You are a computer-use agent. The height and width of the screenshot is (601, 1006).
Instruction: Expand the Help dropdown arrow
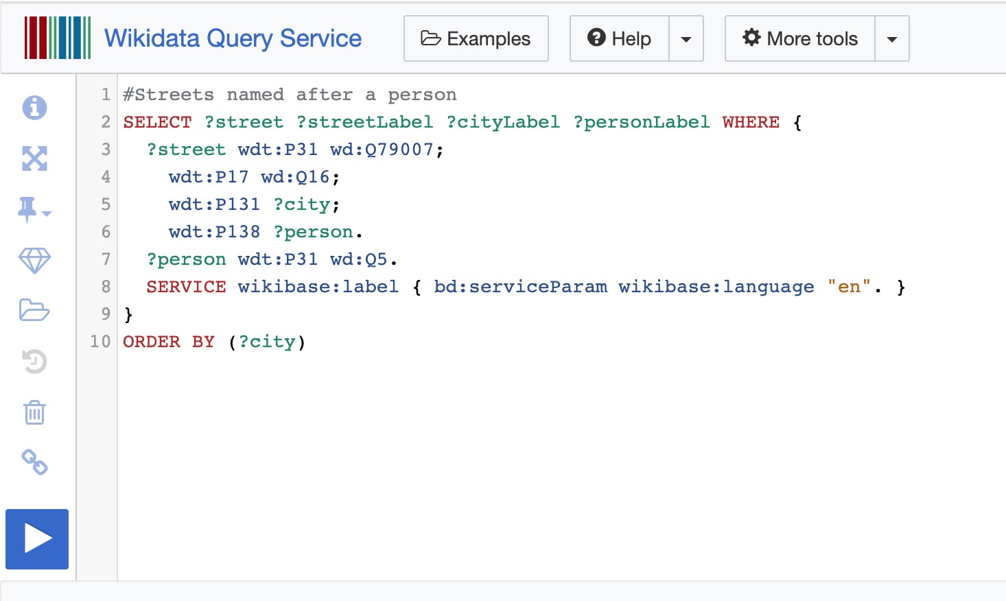(686, 38)
